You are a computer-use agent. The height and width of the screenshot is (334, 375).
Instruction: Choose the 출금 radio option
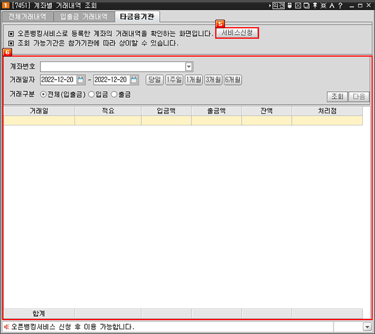click(x=114, y=94)
